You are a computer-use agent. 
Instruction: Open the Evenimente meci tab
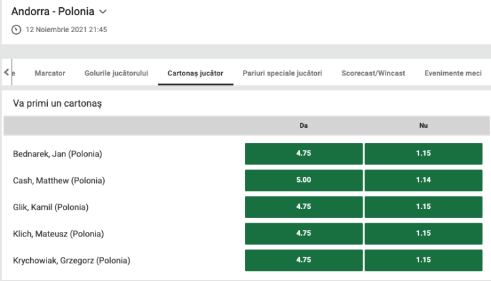click(452, 73)
